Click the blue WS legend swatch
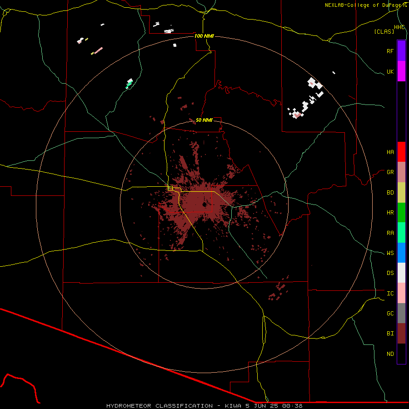The width and height of the screenshot is (409, 409). coord(401,253)
